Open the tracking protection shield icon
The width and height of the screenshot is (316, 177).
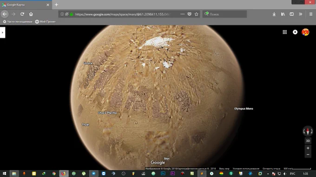(x=67, y=14)
